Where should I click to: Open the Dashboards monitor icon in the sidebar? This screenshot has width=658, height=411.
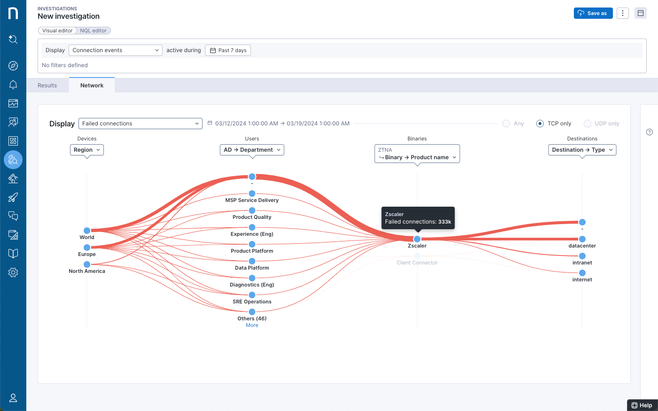pyautogui.click(x=13, y=103)
